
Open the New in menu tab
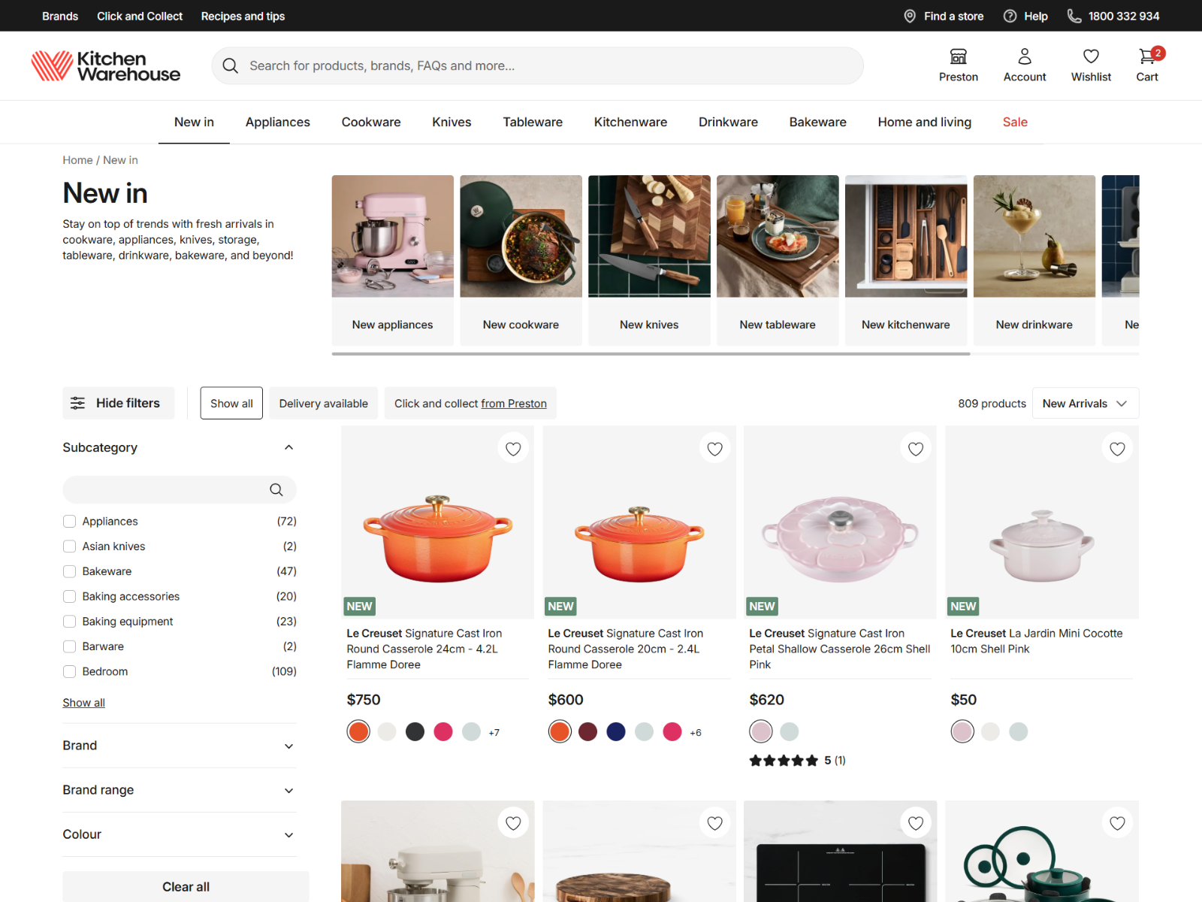[194, 122]
